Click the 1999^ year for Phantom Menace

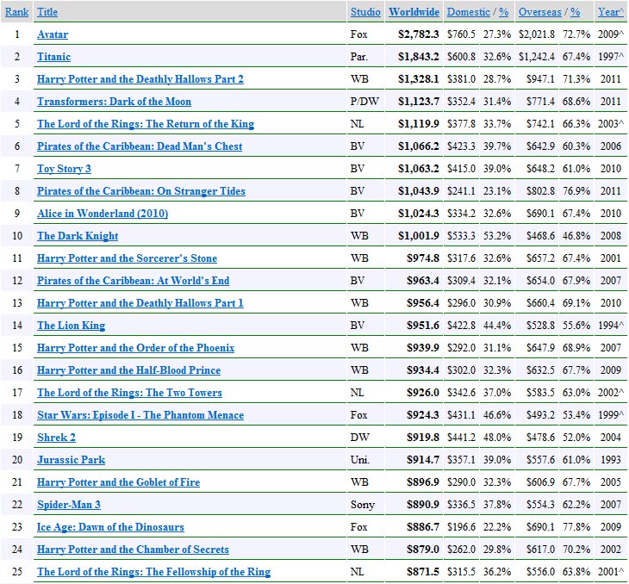(612, 415)
